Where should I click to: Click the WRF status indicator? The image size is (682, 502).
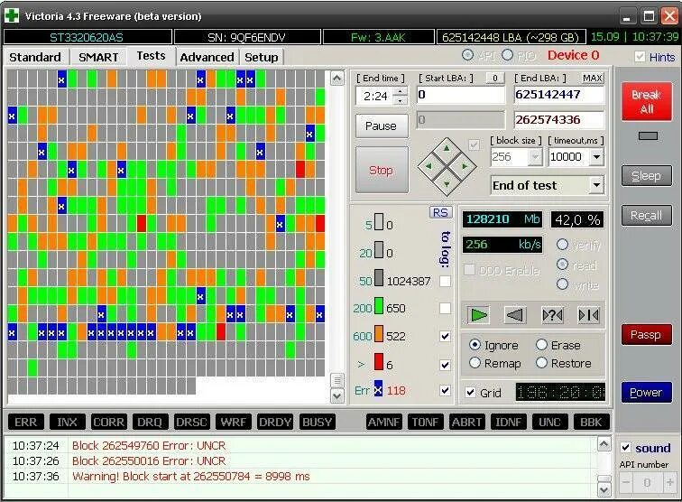[233, 422]
